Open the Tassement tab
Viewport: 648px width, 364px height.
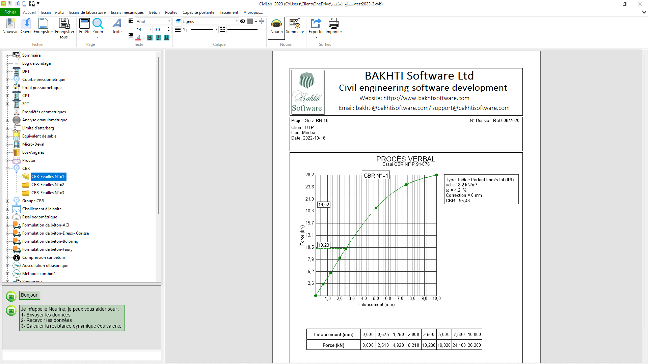click(x=229, y=12)
